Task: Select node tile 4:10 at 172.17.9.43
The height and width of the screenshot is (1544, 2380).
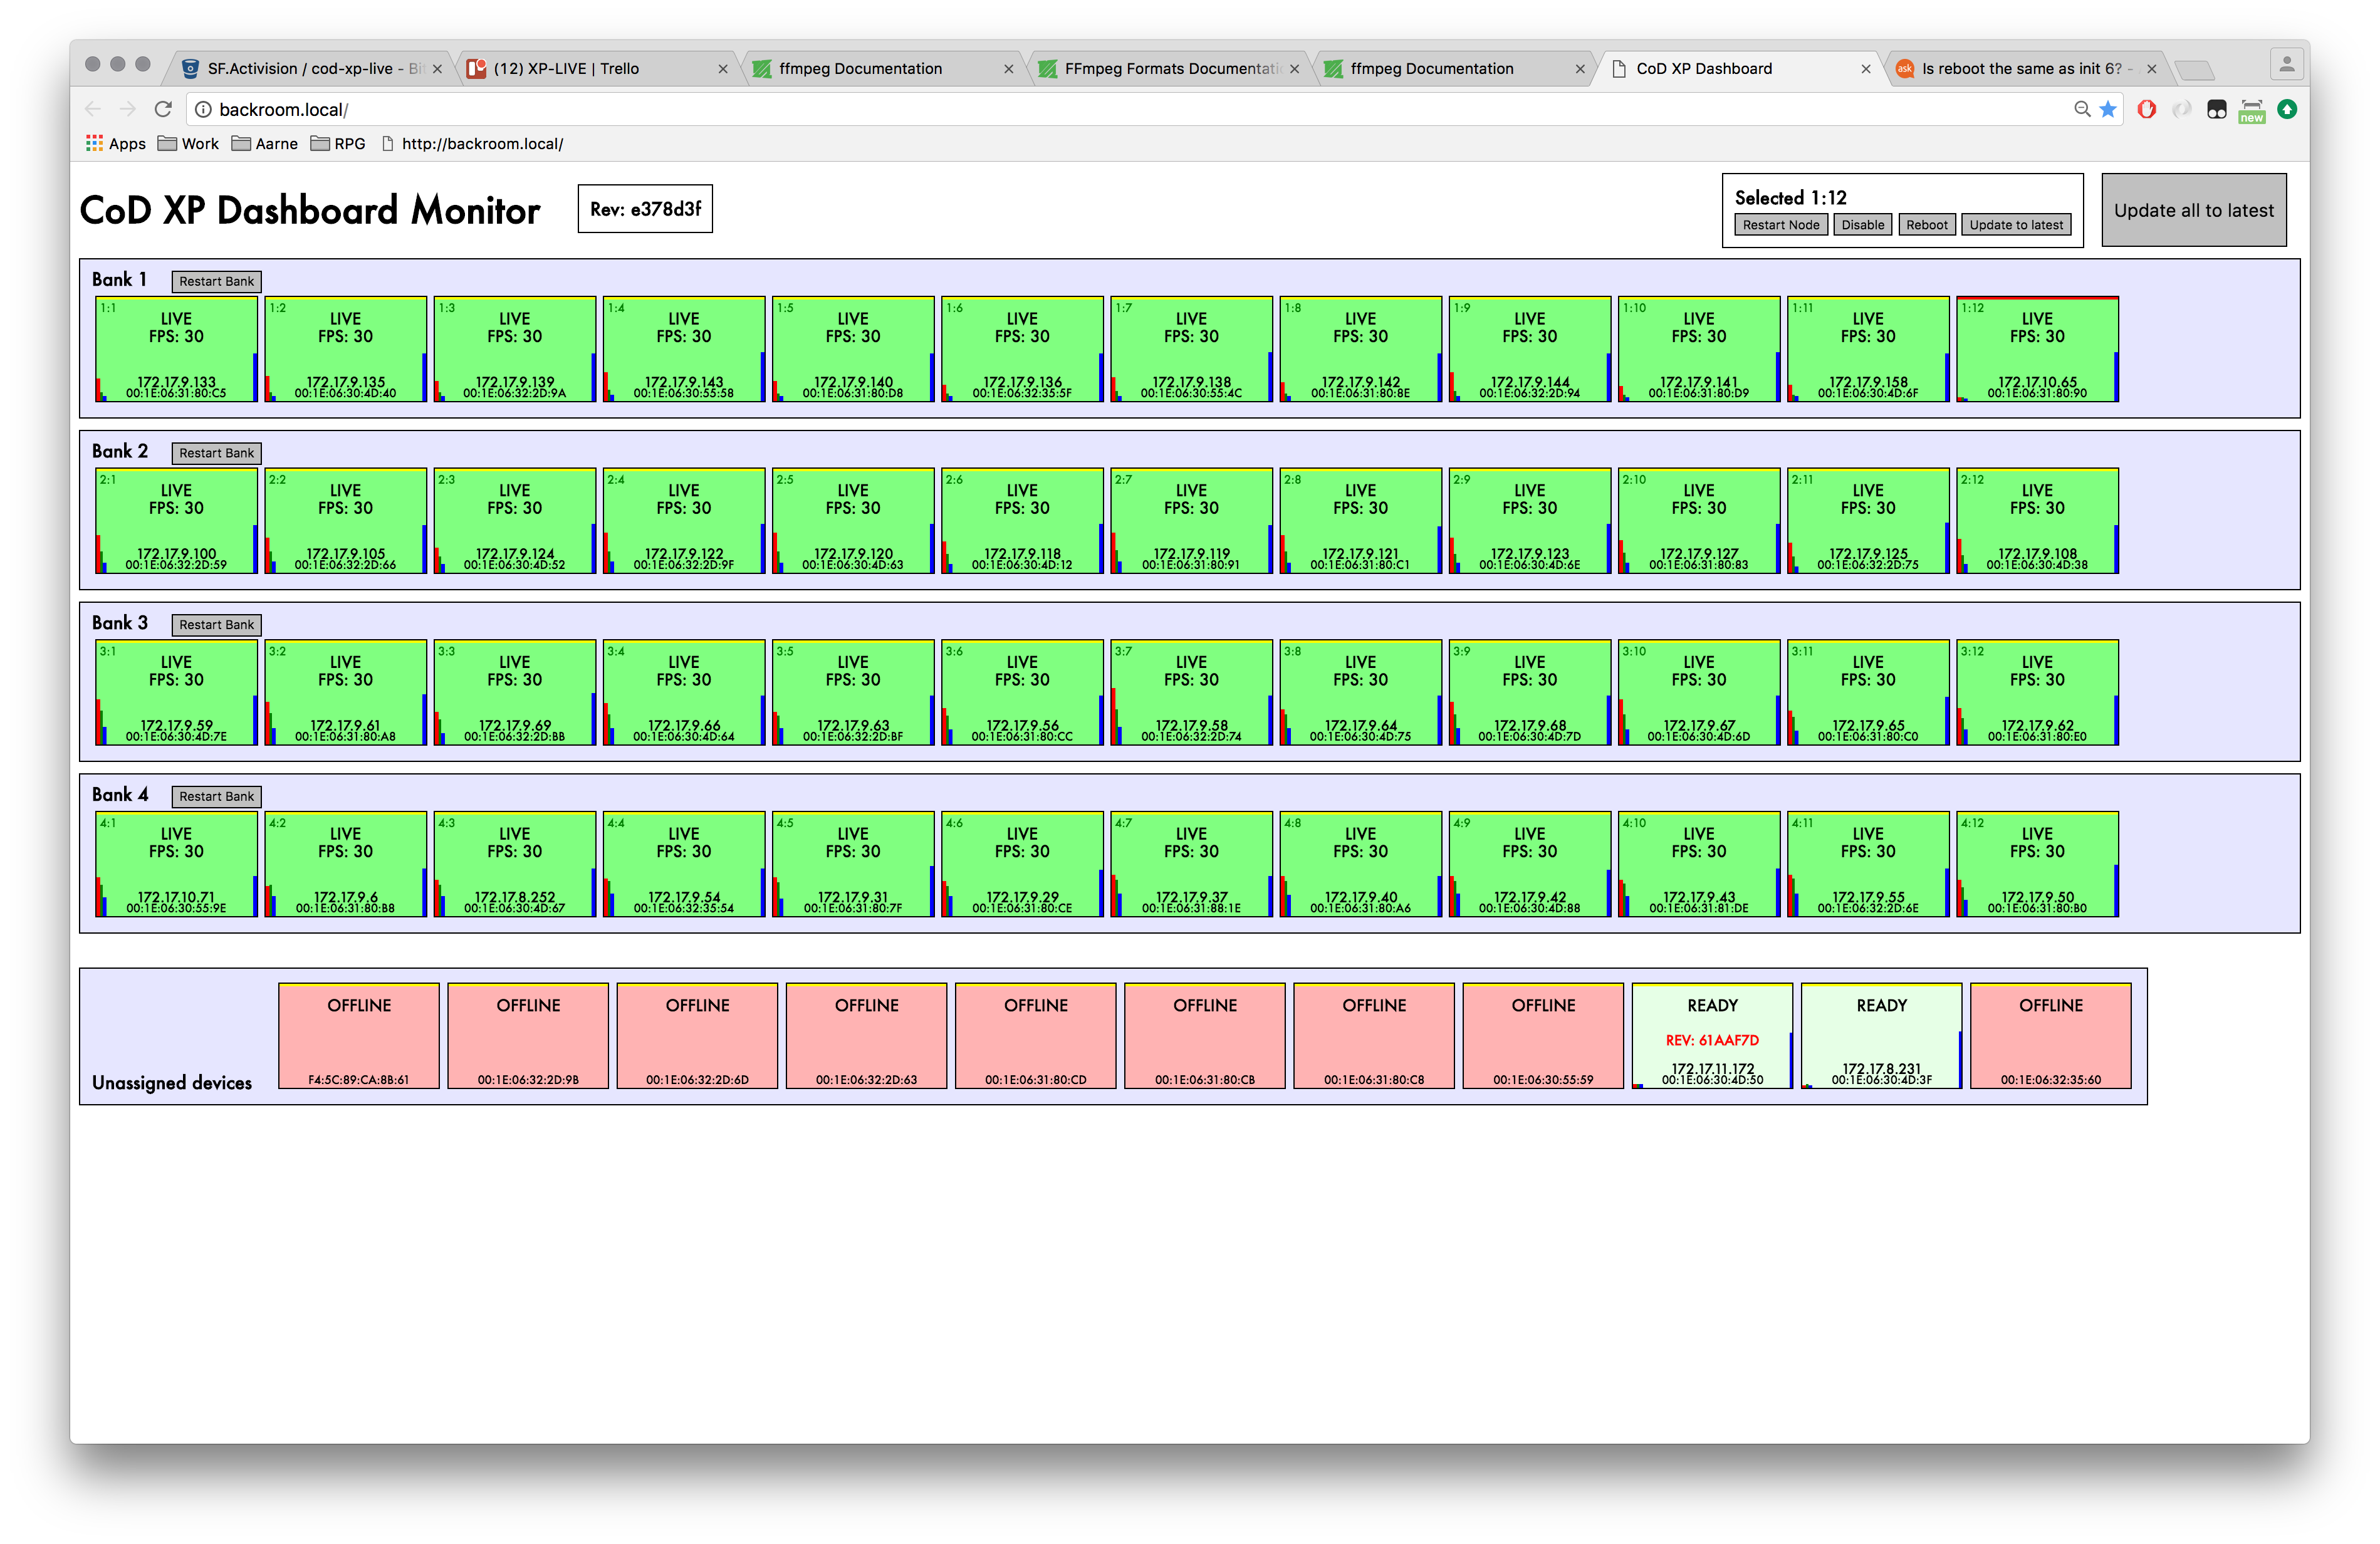Action: [1699, 864]
